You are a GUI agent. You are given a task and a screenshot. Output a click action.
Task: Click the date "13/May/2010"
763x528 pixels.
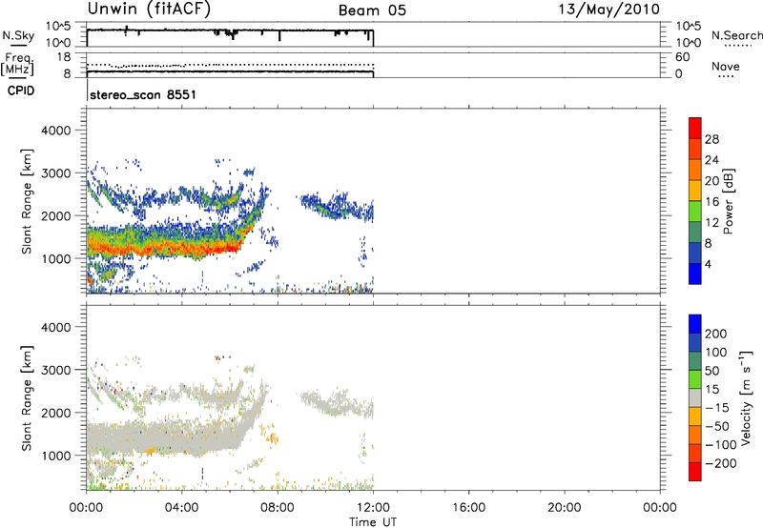click(608, 10)
